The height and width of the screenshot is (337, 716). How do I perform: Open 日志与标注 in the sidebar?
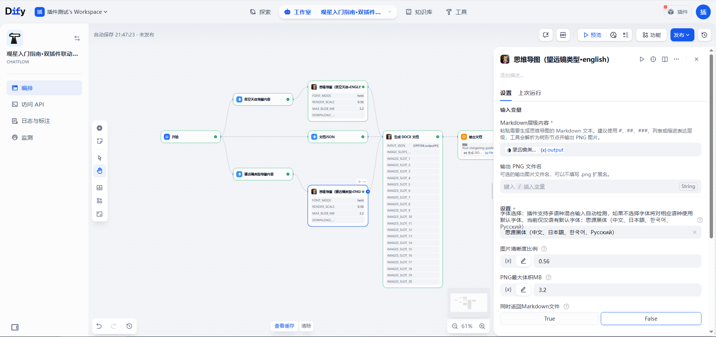(x=44, y=121)
